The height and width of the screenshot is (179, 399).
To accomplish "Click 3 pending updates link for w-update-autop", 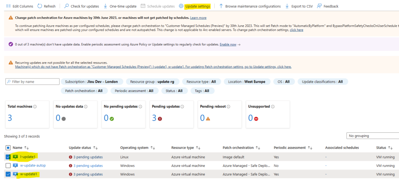I will (88, 166).
